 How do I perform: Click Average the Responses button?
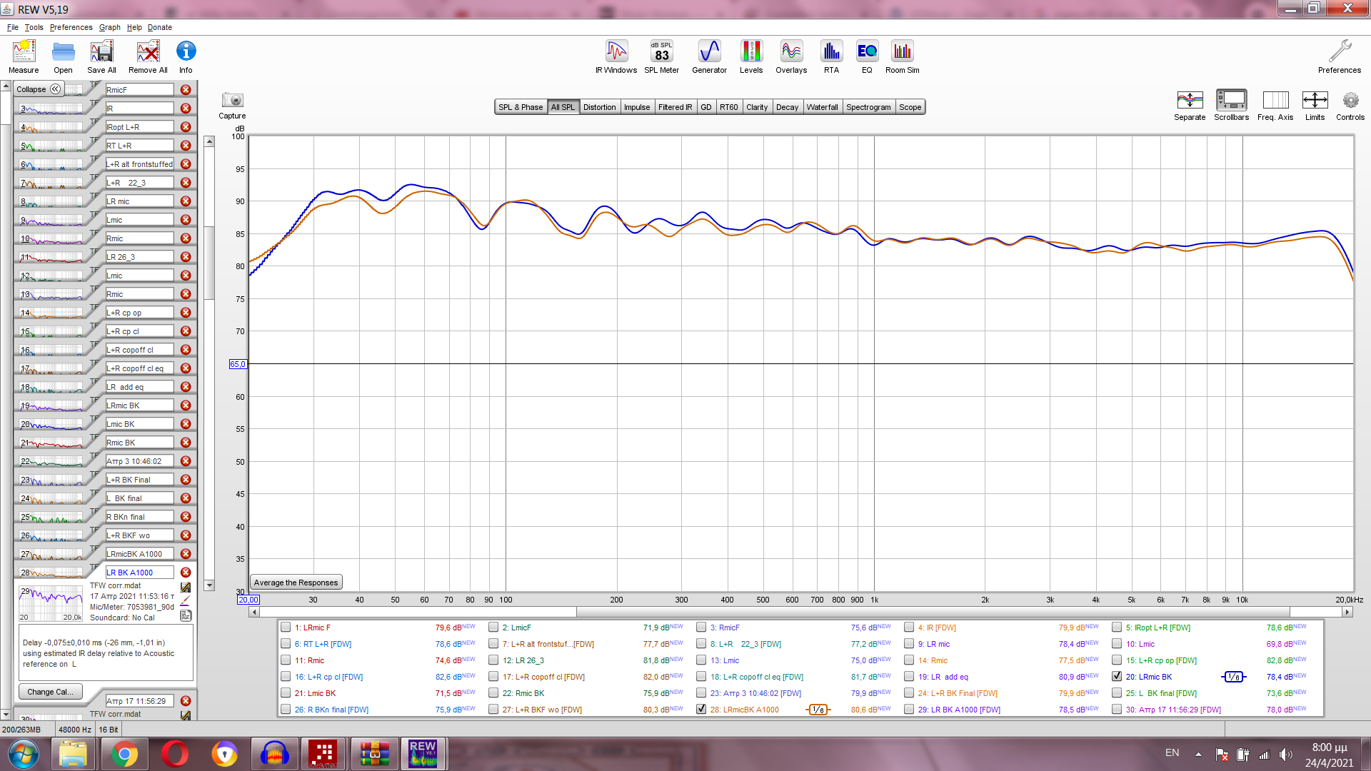296,583
